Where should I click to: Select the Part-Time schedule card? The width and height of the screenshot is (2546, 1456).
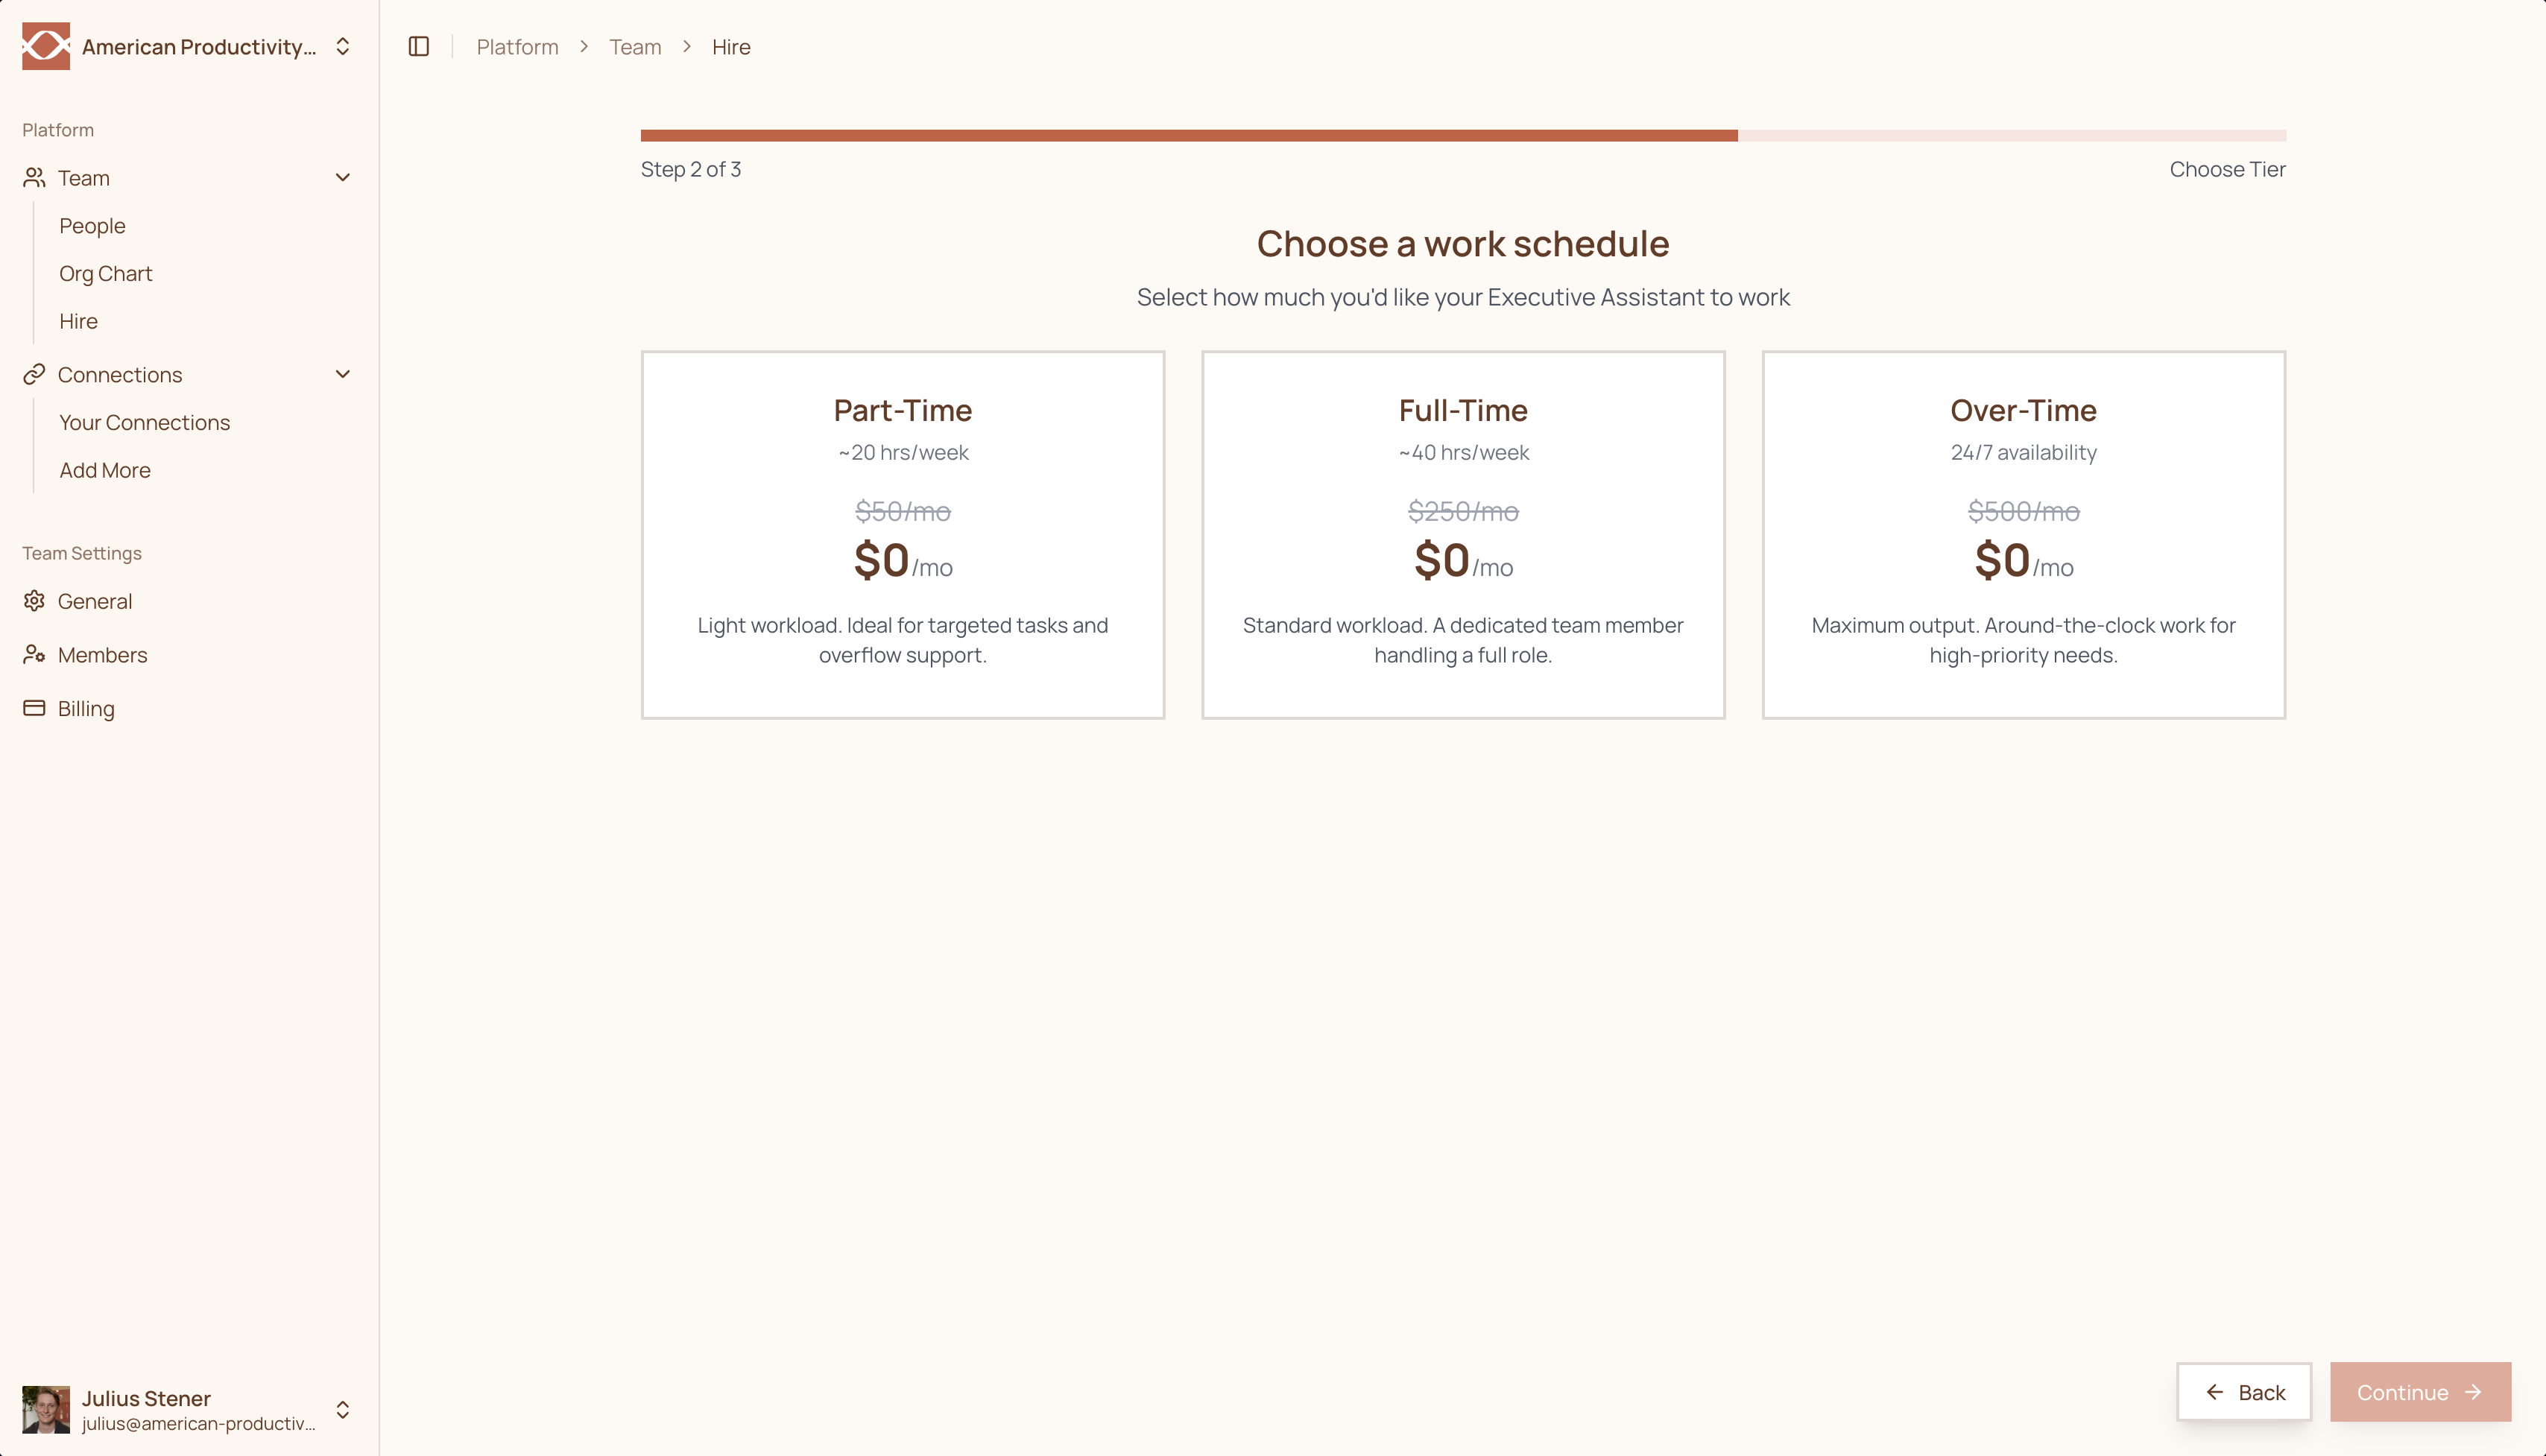pos(902,534)
